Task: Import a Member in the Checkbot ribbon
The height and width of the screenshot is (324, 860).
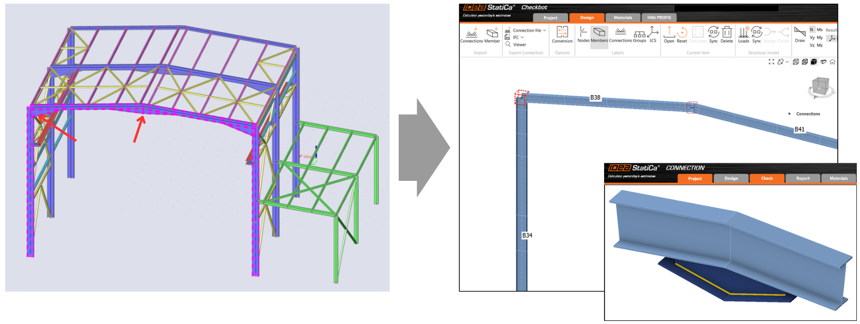Action: coord(492,36)
